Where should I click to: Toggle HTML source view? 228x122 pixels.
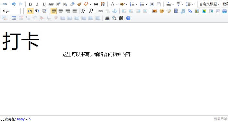pyautogui.click(x=4, y=4)
